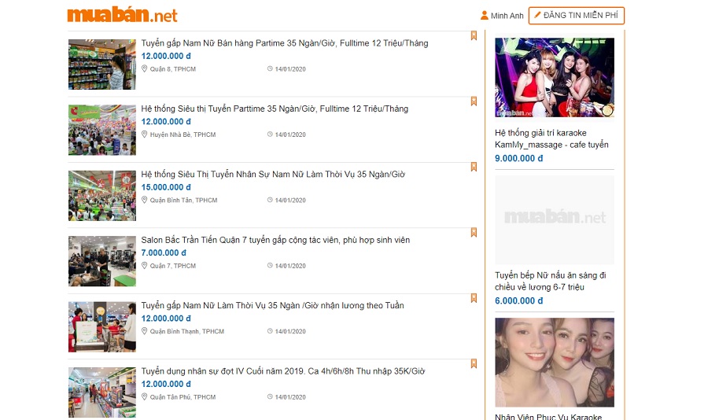Bookmark the Quận 8 sales job listing
The width and height of the screenshot is (708, 420).
(474, 35)
